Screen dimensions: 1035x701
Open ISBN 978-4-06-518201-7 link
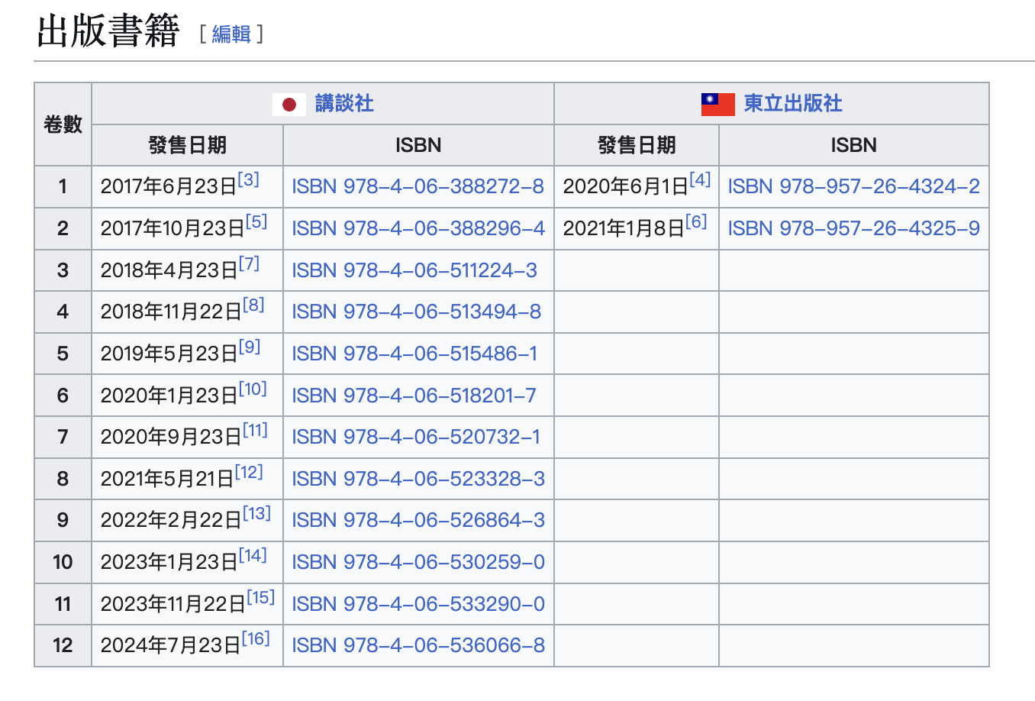[414, 396]
